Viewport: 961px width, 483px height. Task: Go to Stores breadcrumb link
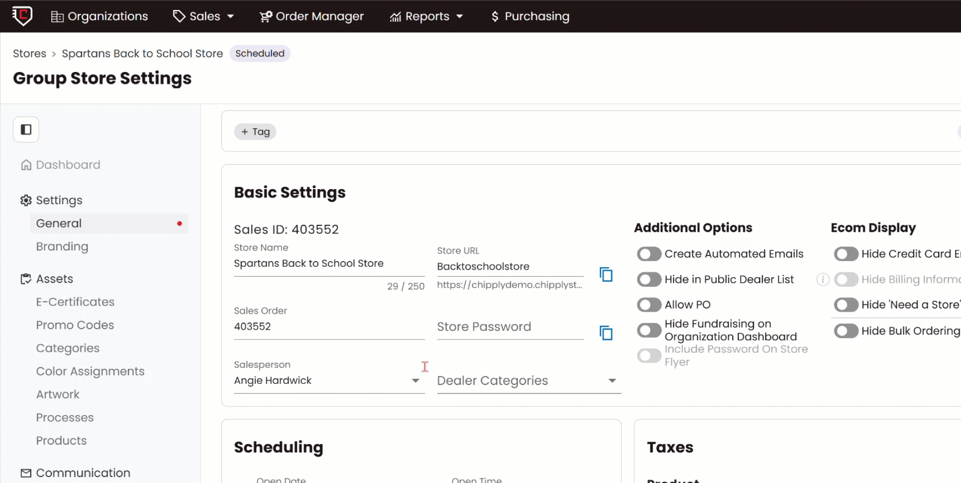(29, 53)
